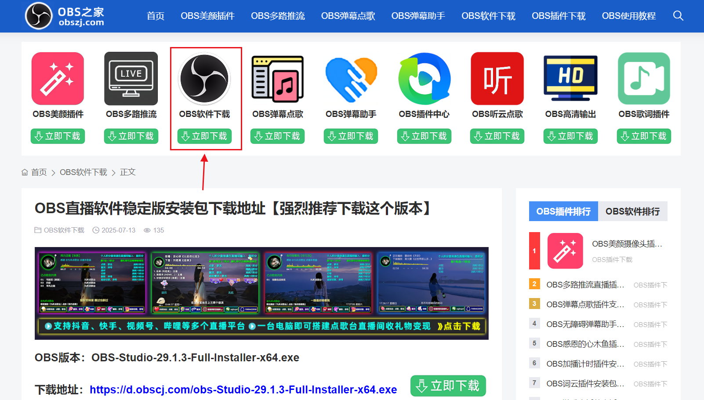Click the large 立即下载 button beside download link
Screen dimensions: 704x400
448,386
